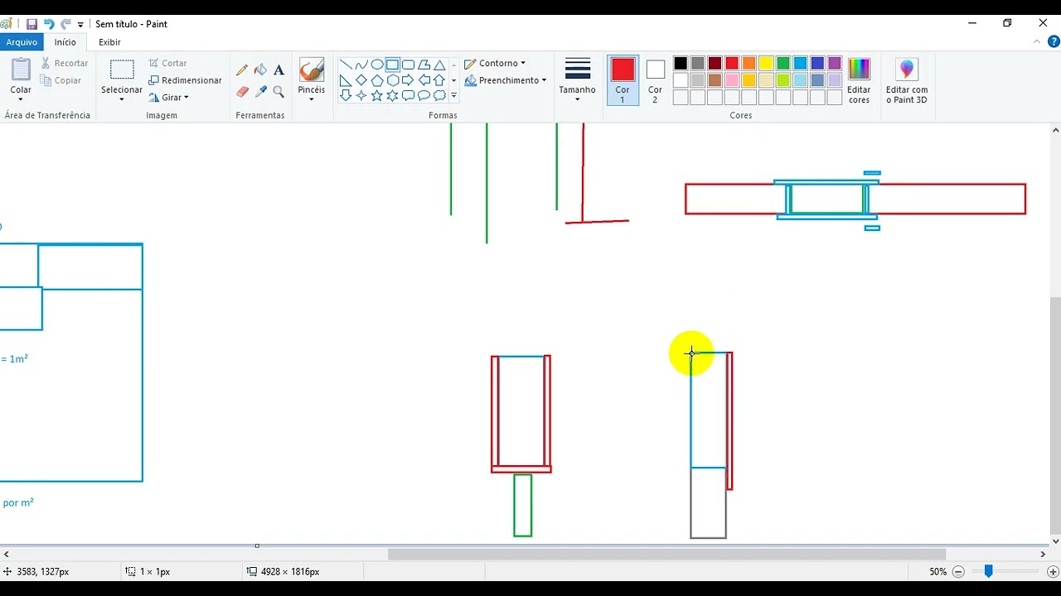Activate Cor 2 color selection

point(655,80)
